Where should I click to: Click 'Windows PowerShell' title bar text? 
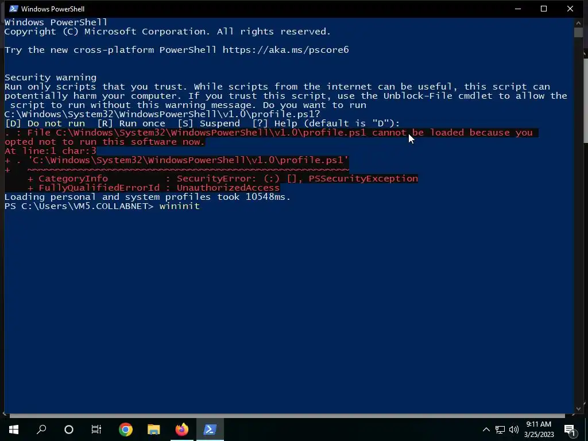click(x=52, y=9)
